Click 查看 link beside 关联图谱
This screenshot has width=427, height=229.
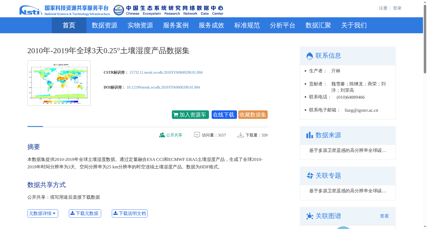coord(384,216)
